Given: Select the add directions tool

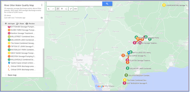Looking at the screenshot, I should pyautogui.click(x=71, y=9).
